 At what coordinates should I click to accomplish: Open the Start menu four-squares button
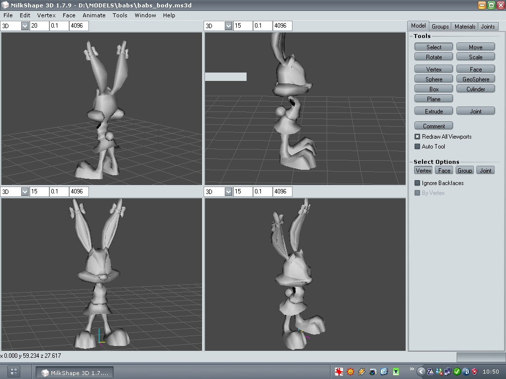(x=14, y=372)
